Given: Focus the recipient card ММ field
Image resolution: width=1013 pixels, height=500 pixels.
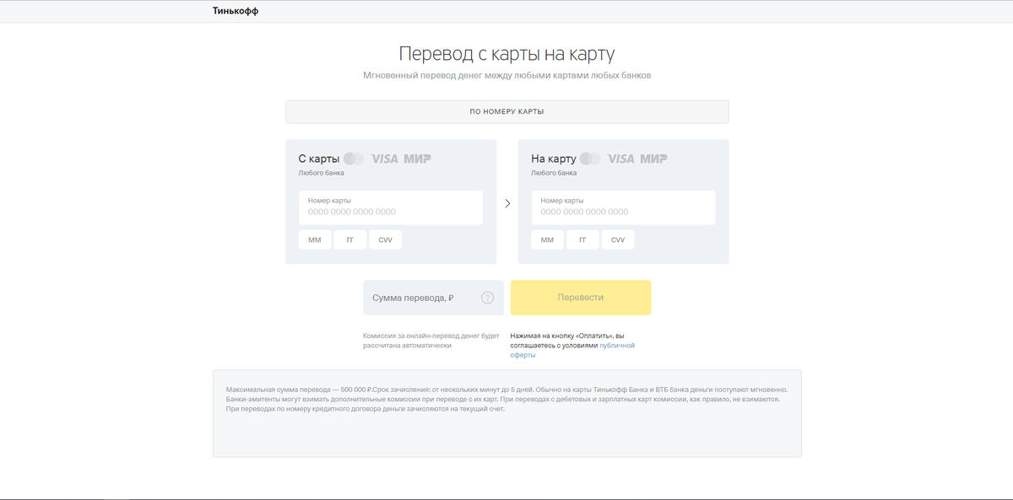Looking at the screenshot, I should [x=547, y=240].
